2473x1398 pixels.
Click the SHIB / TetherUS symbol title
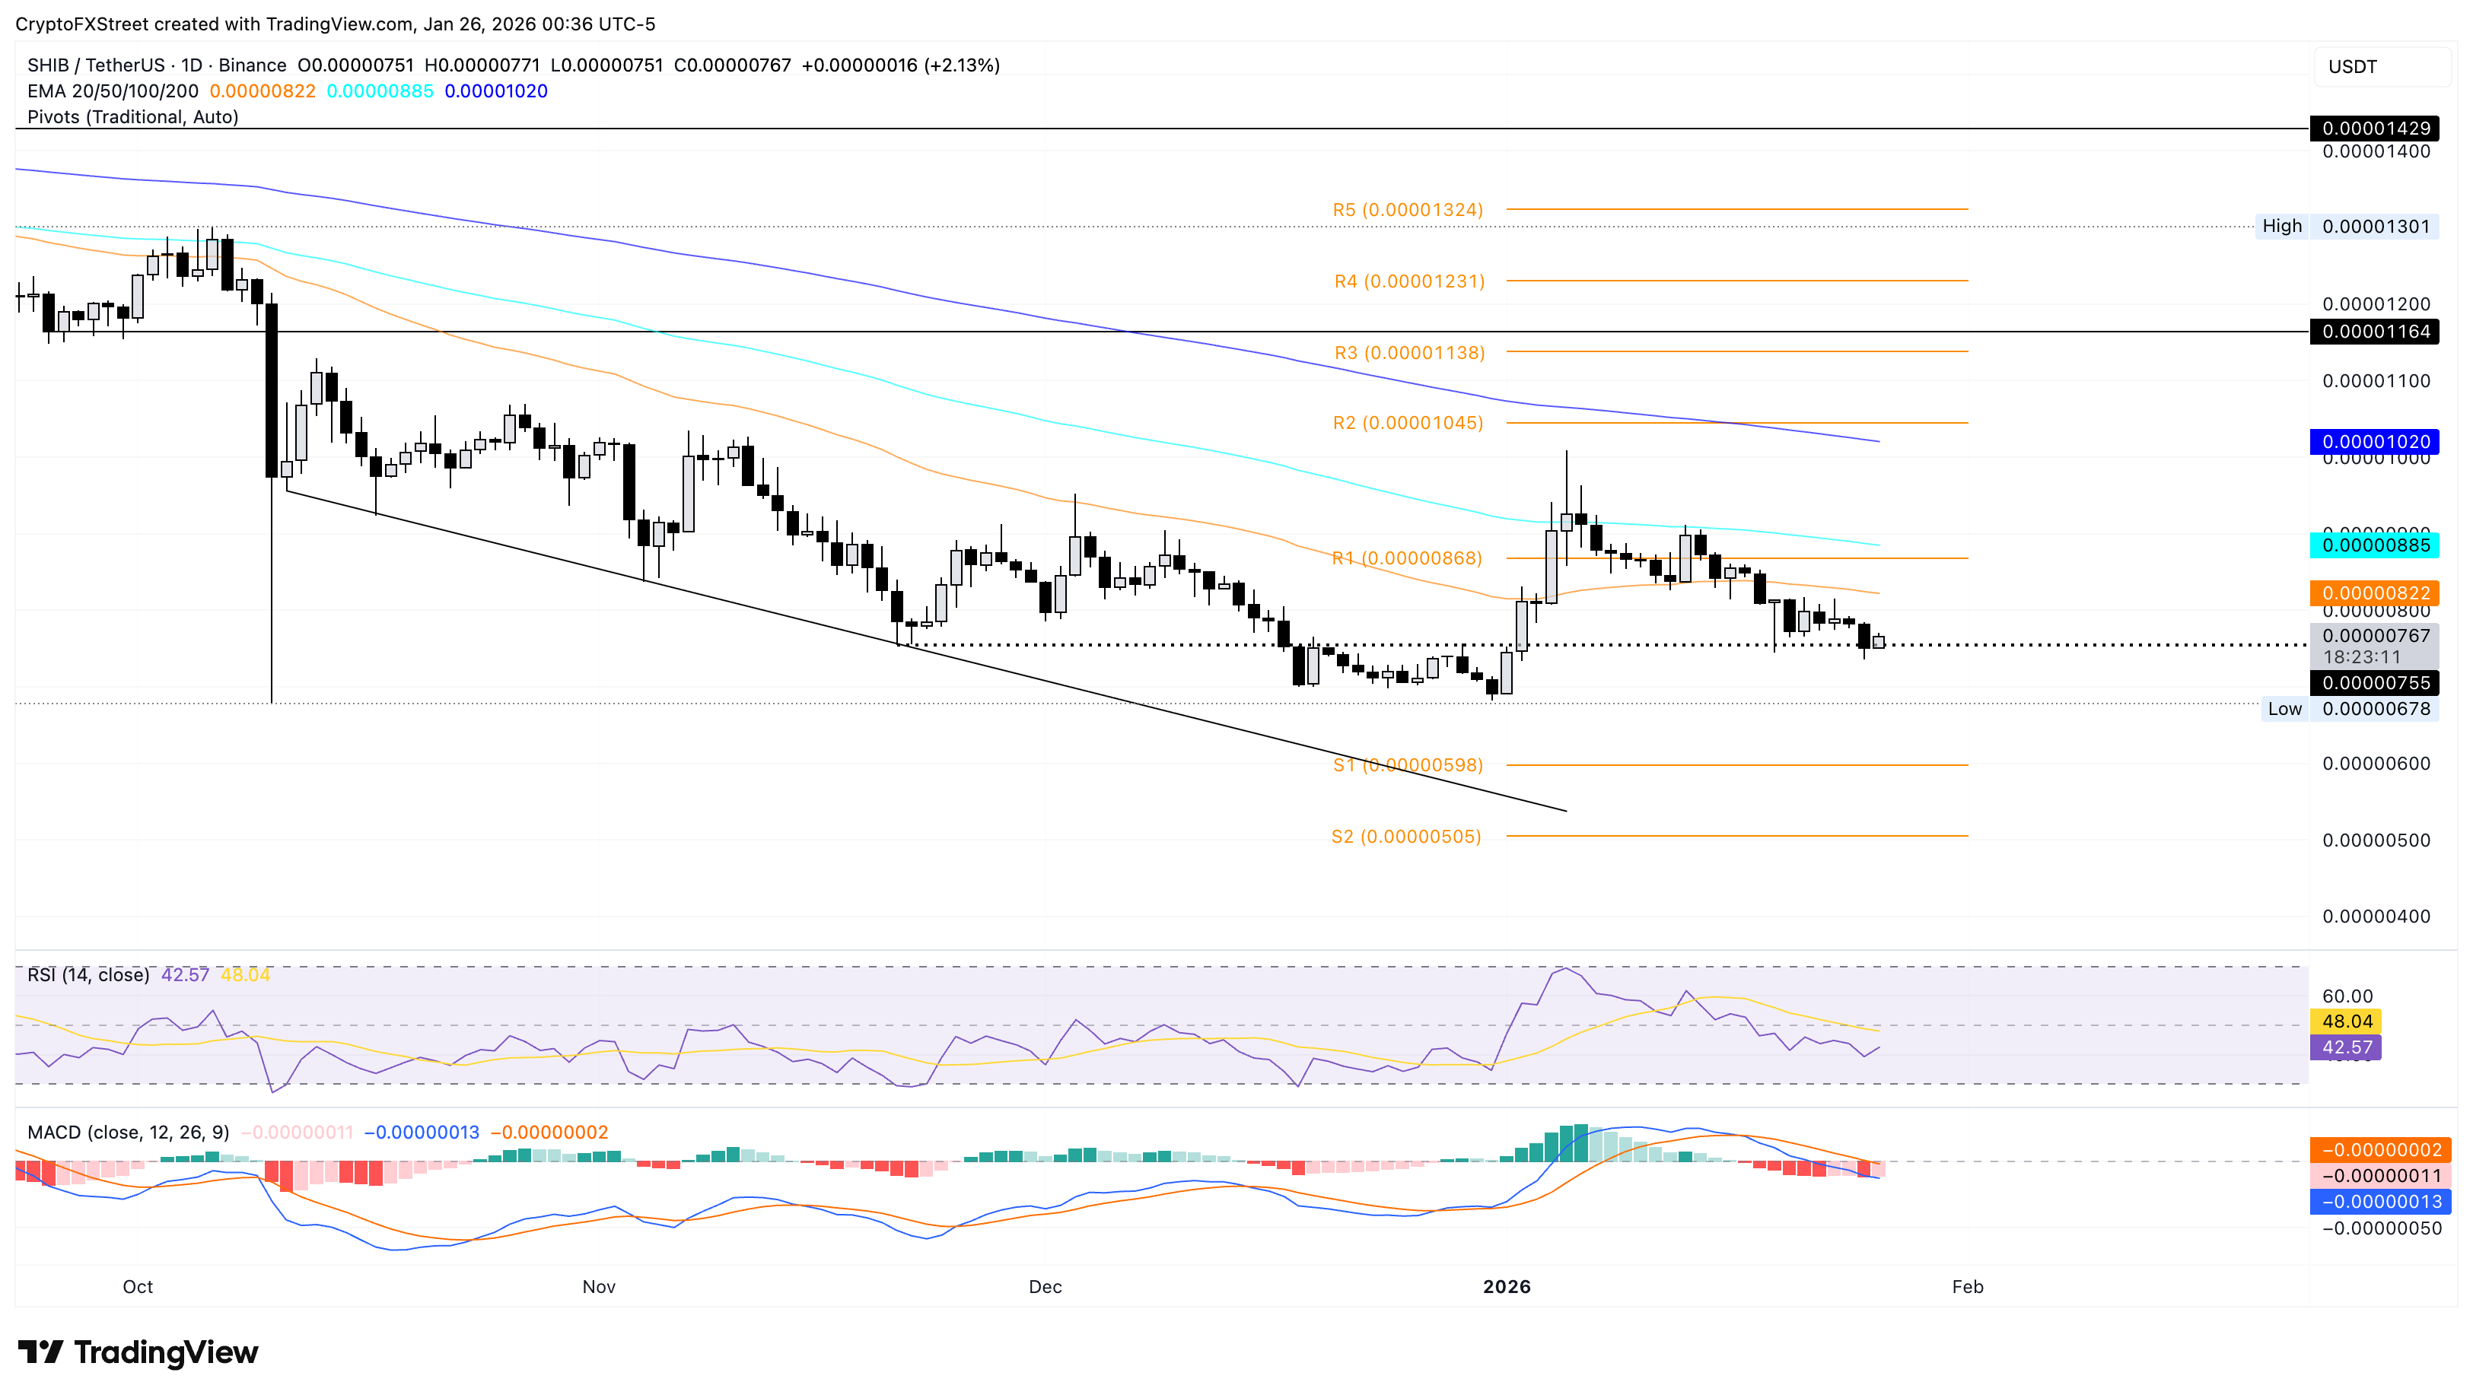coord(96,65)
